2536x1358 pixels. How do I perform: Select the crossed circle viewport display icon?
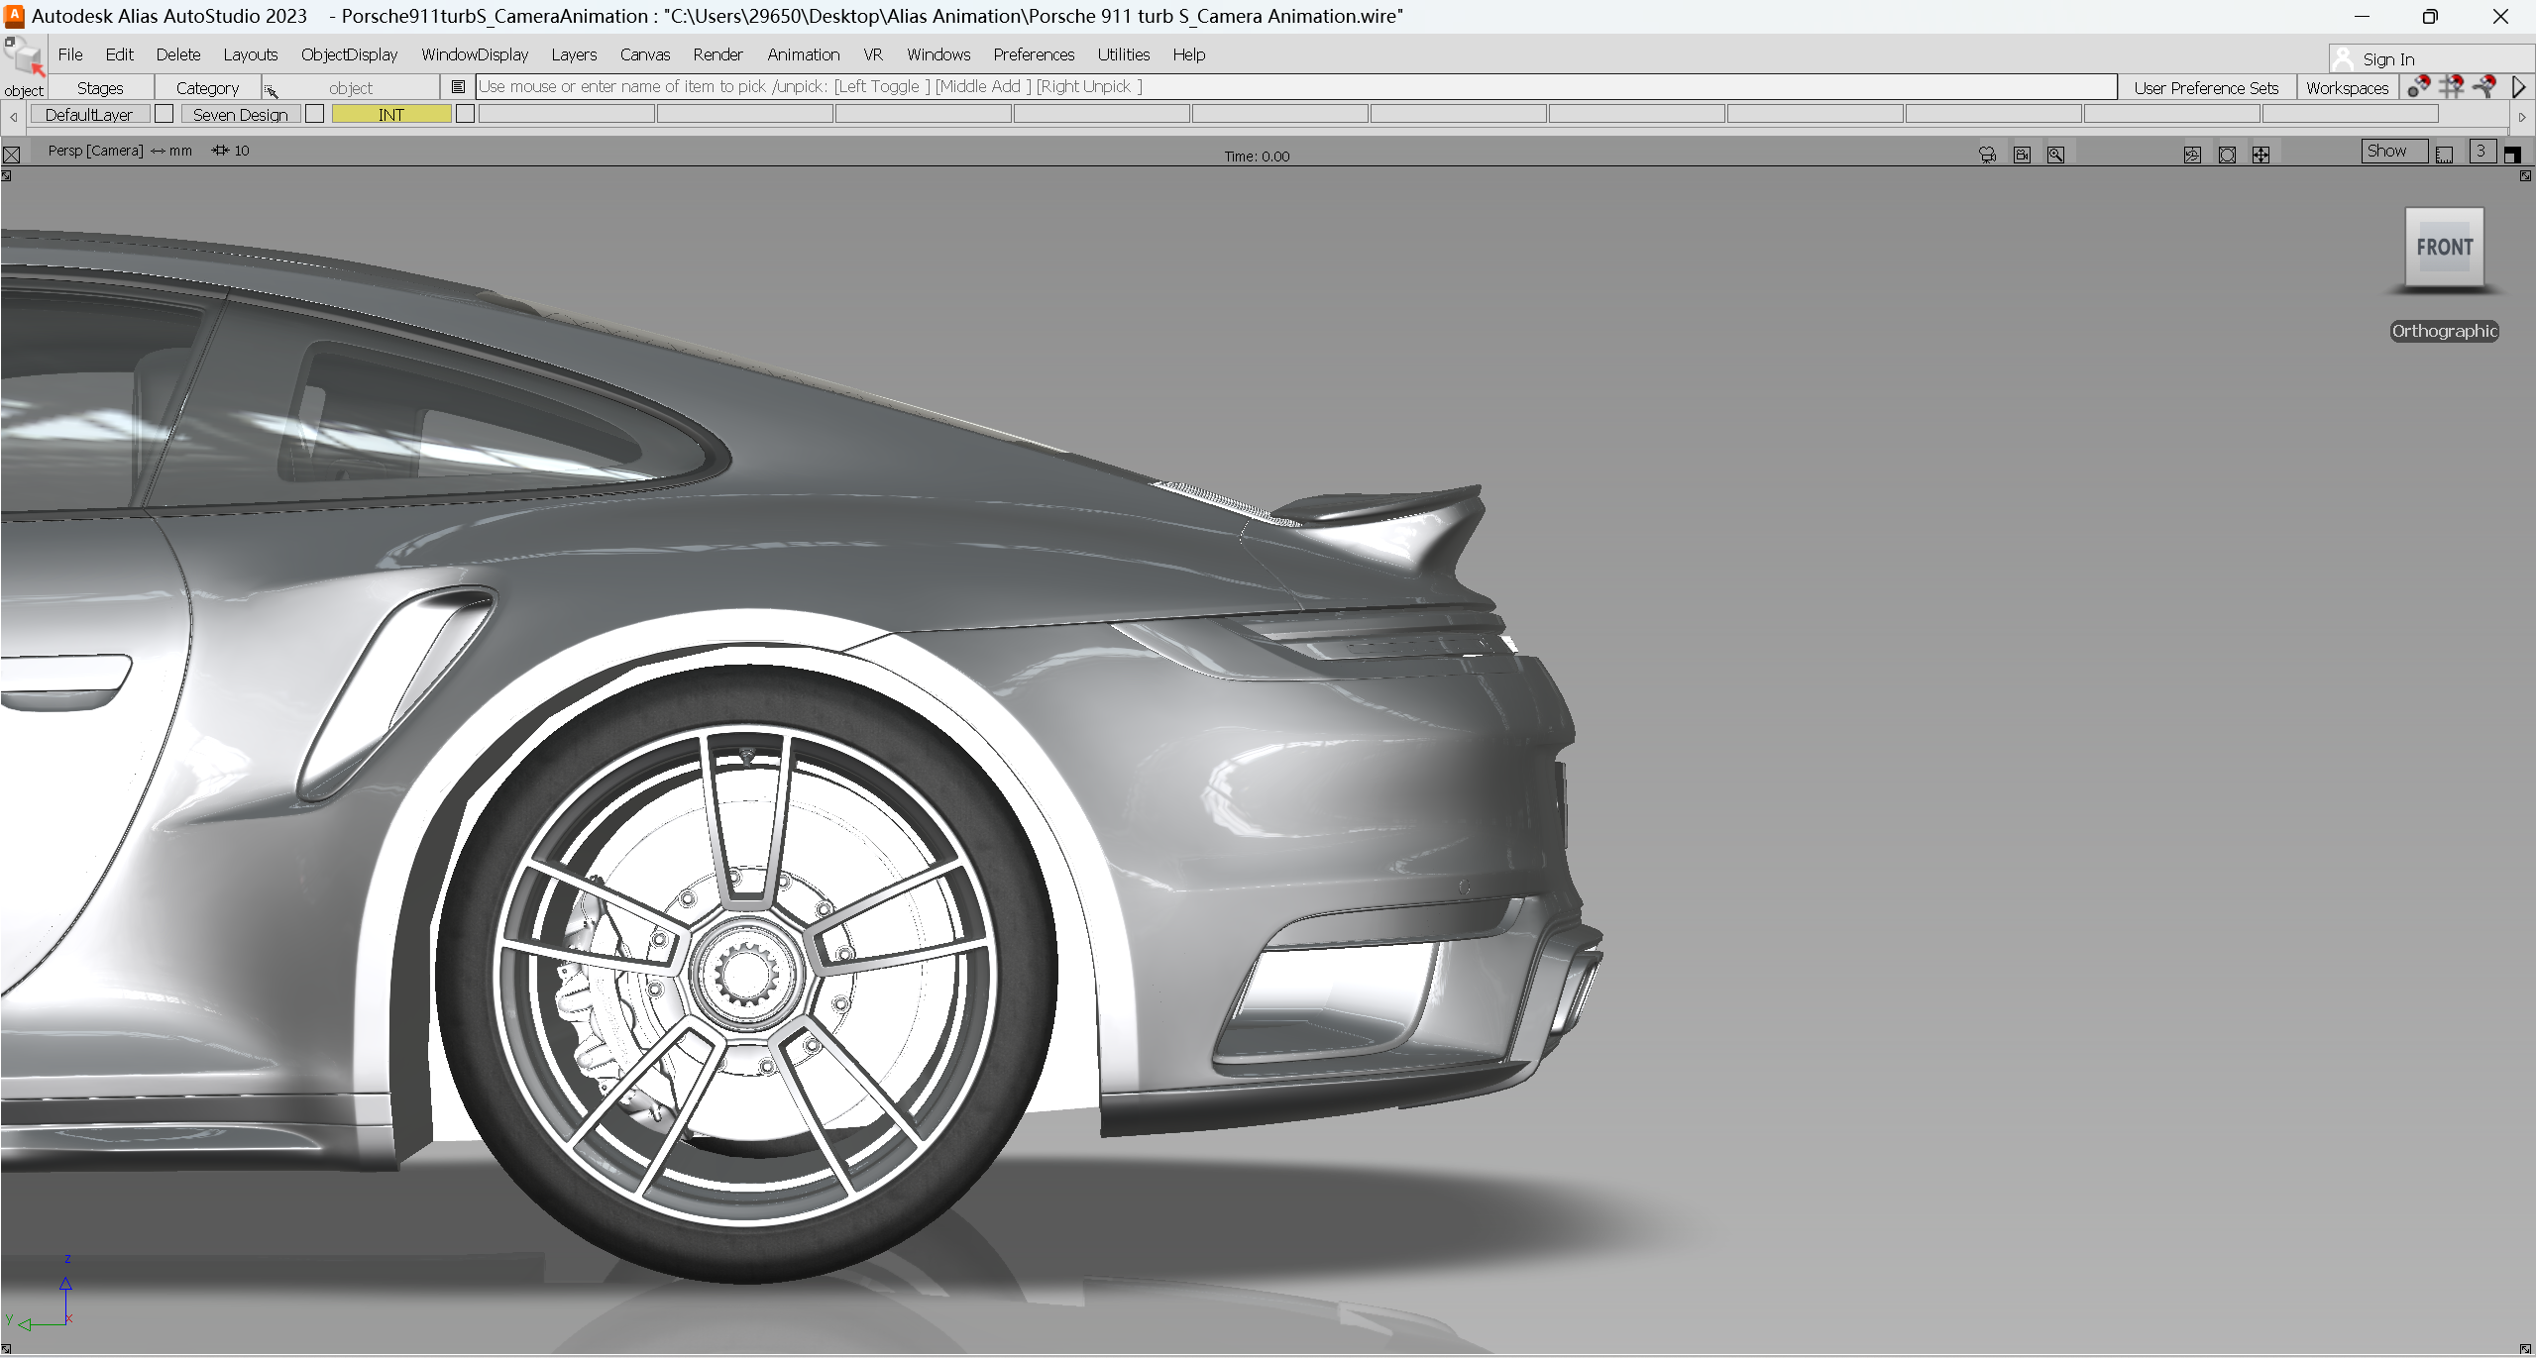pos(2227,155)
